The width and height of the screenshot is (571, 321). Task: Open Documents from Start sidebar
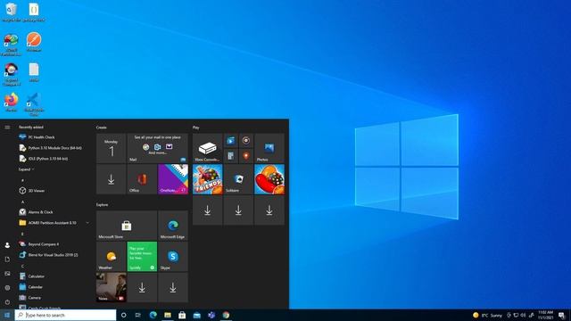click(x=7, y=259)
